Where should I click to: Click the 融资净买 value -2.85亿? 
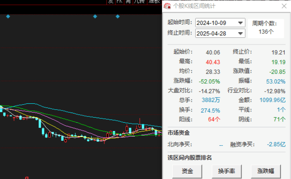click(x=276, y=144)
